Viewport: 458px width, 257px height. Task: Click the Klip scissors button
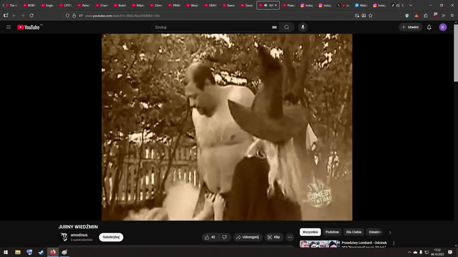click(x=274, y=237)
